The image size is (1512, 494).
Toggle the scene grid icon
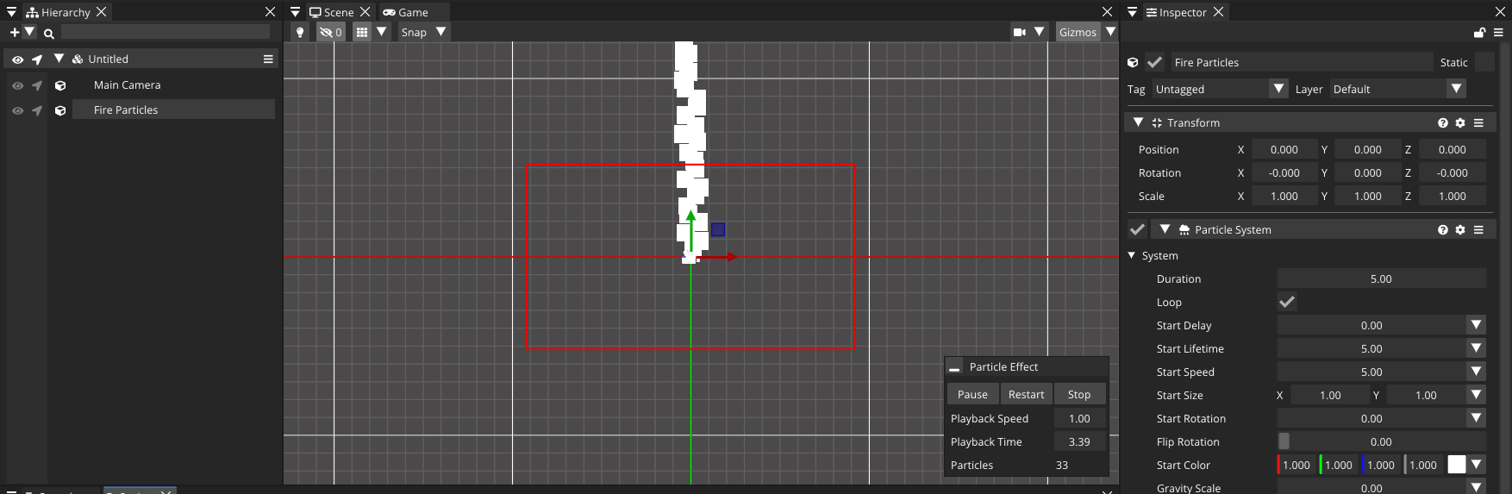[362, 32]
